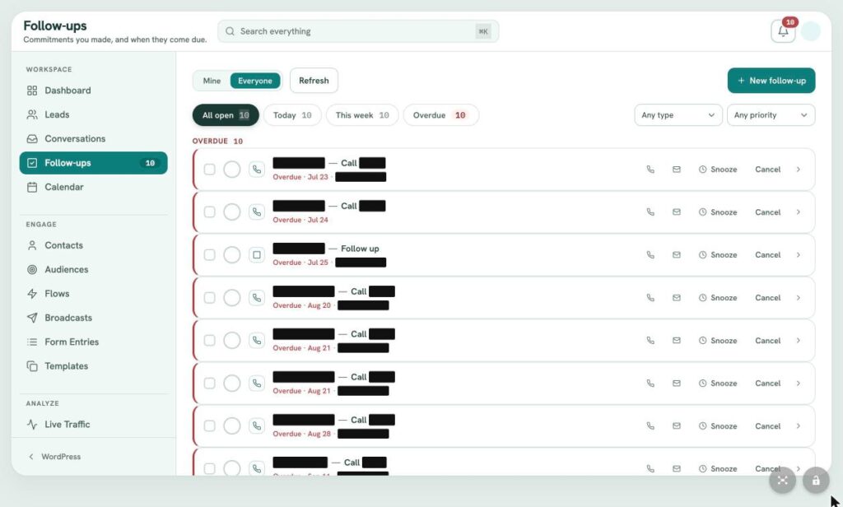Mark the Aug 28 follow-up complete via circle
This screenshot has width=843, height=507.
[x=231, y=426]
